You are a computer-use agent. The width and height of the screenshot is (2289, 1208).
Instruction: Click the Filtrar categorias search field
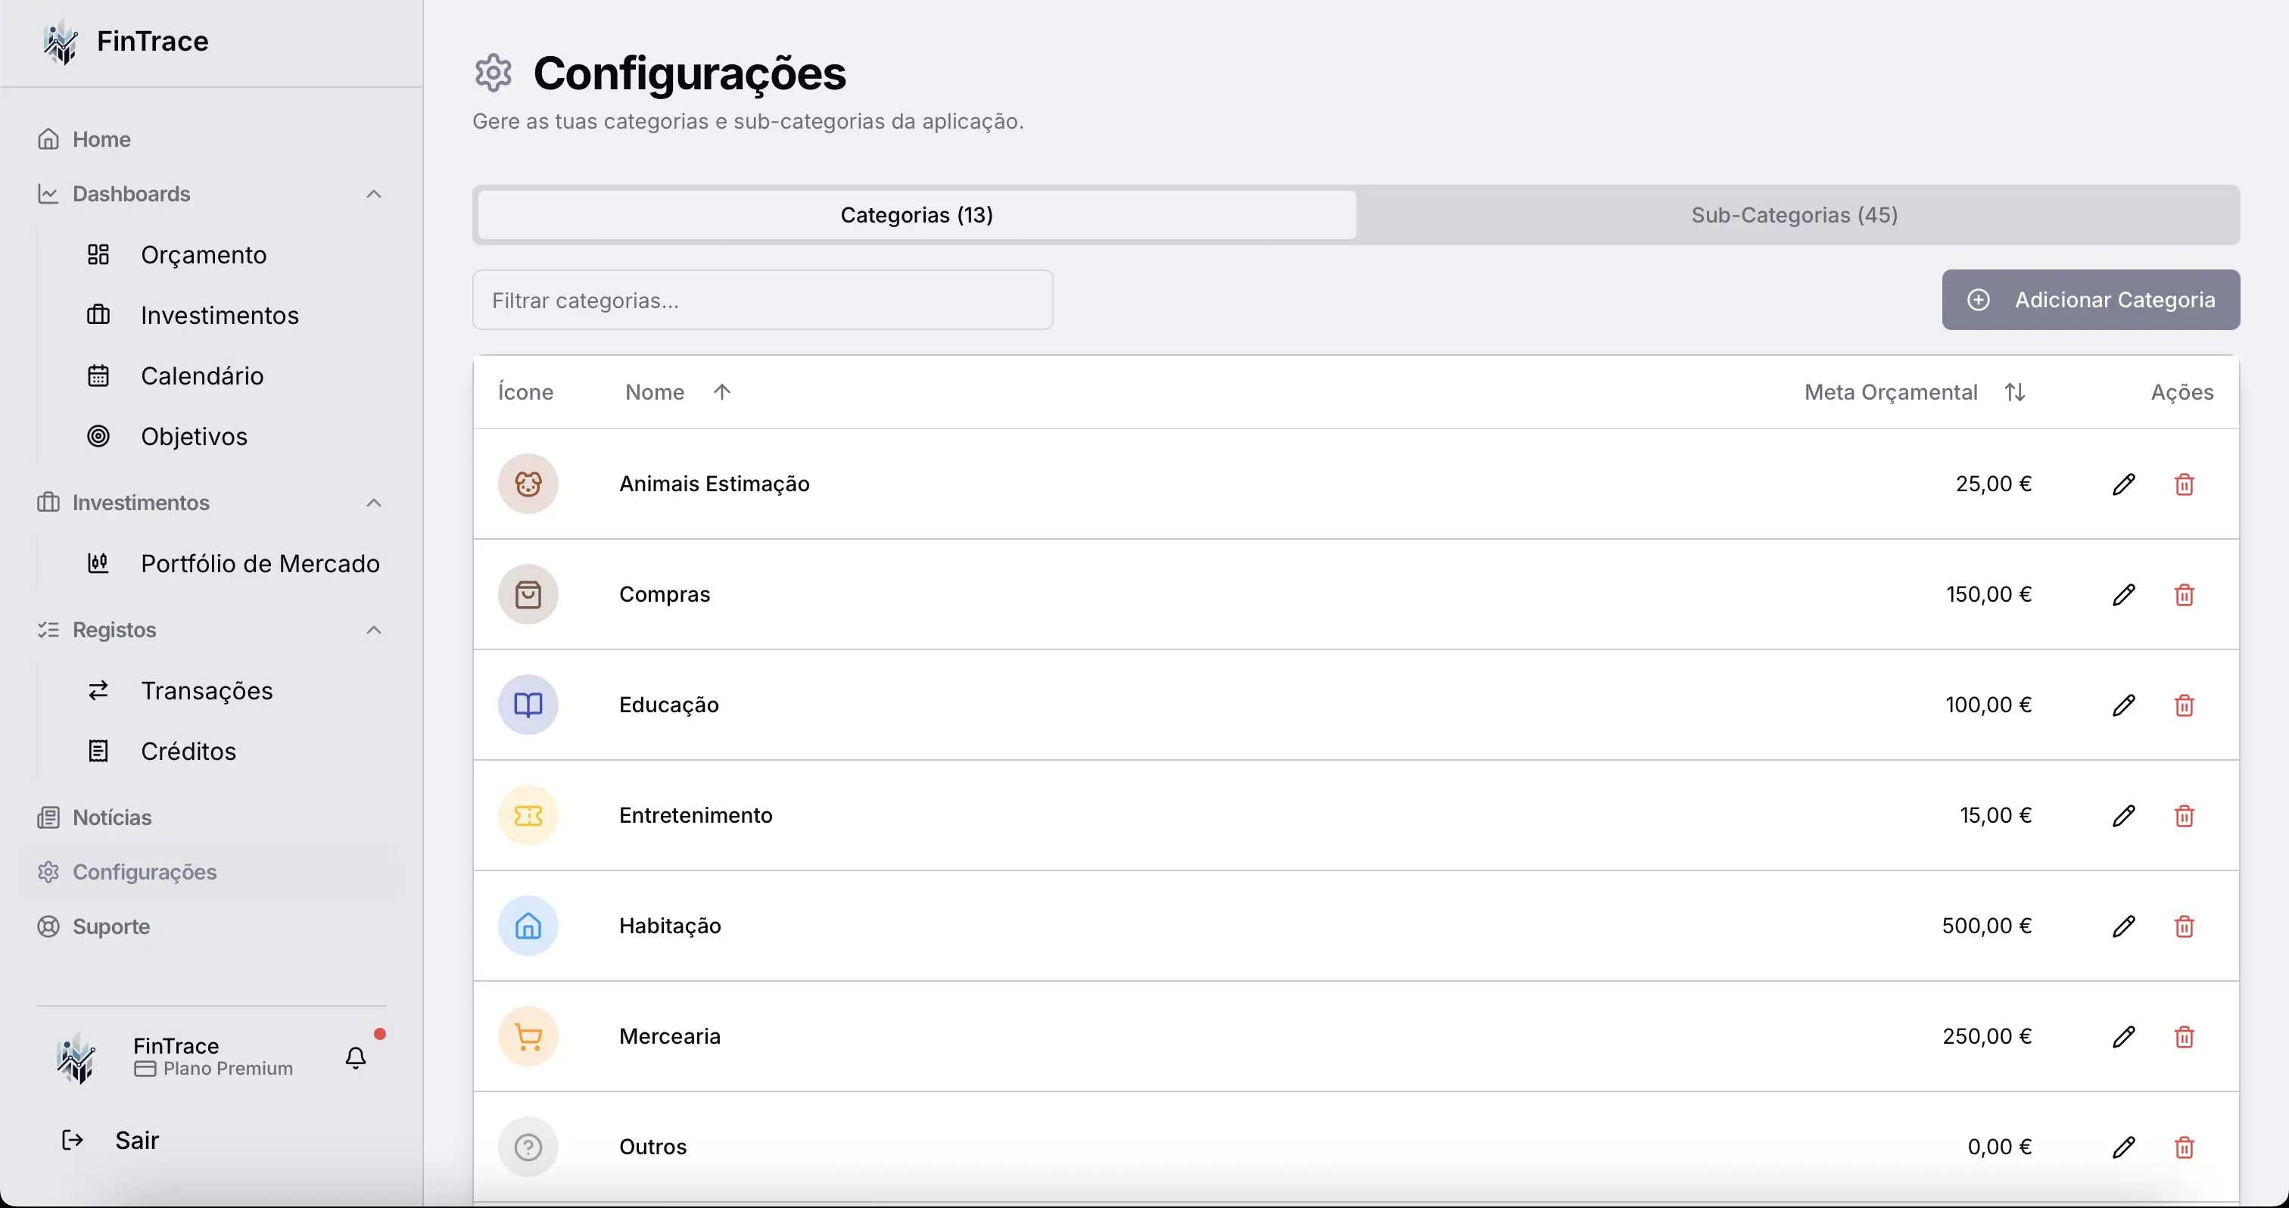click(x=762, y=299)
